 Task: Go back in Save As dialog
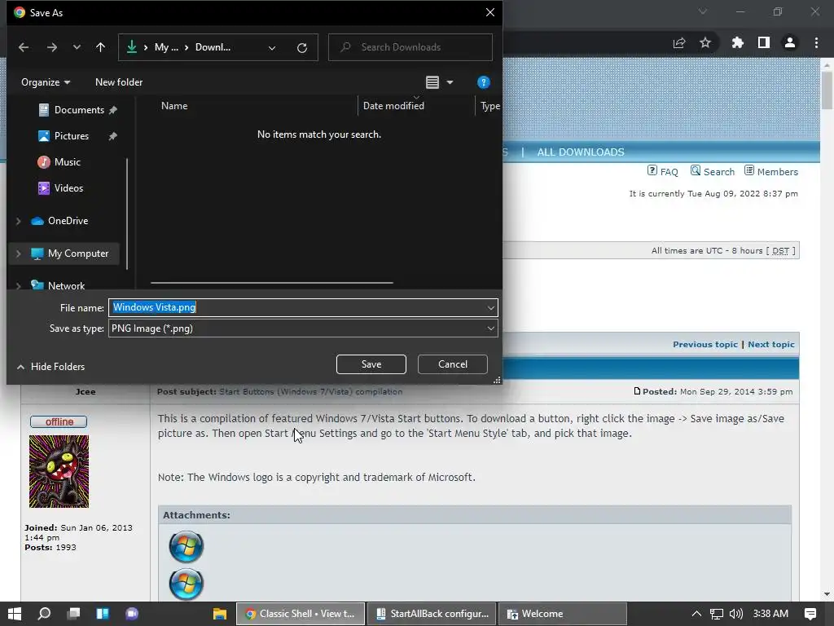(x=24, y=47)
